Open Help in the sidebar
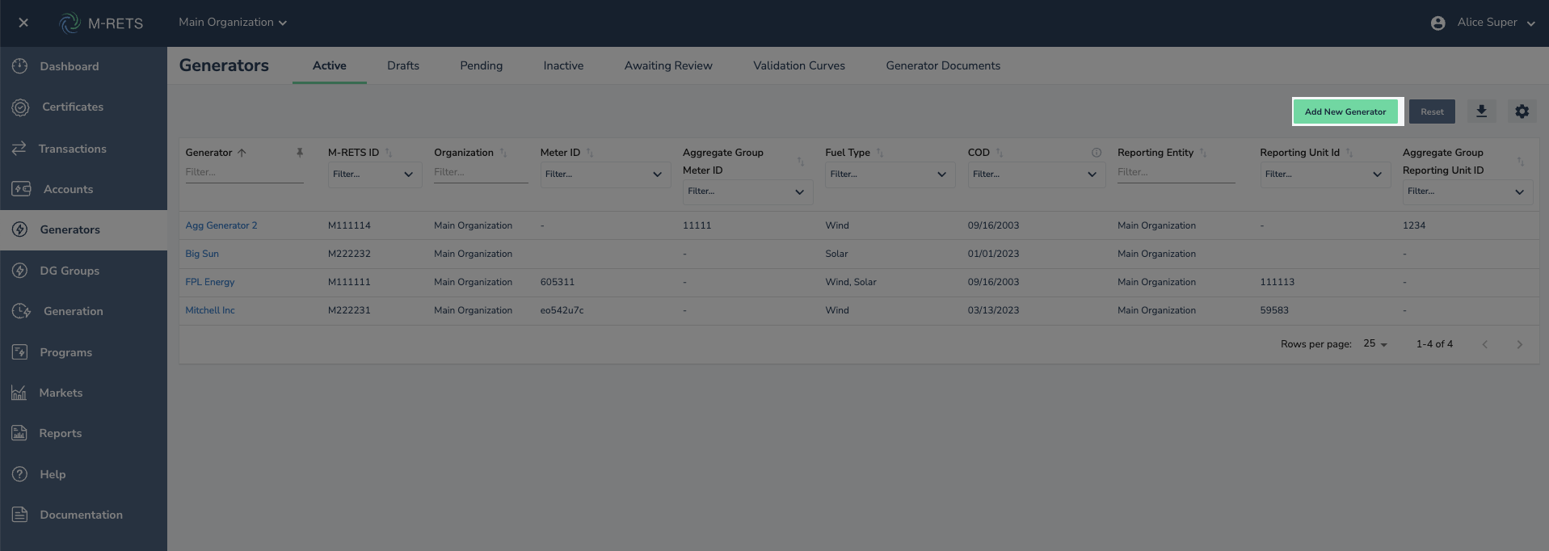Image resolution: width=1549 pixels, height=551 pixels. tap(83, 474)
